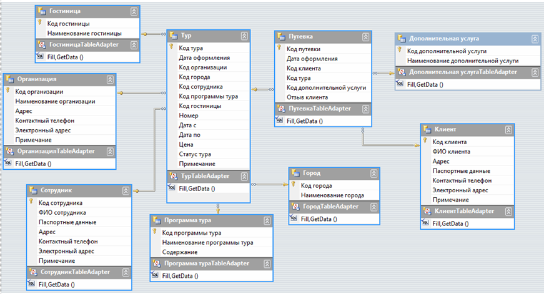This screenshot has height=294, width=544.
Task: Click the table icon in Сотрудник header
Action: click(31, 190)
